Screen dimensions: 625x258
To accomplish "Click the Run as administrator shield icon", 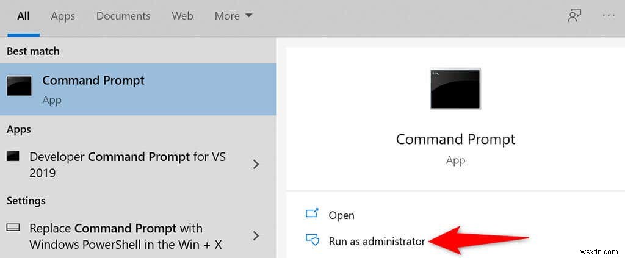I will pos(312,240).
